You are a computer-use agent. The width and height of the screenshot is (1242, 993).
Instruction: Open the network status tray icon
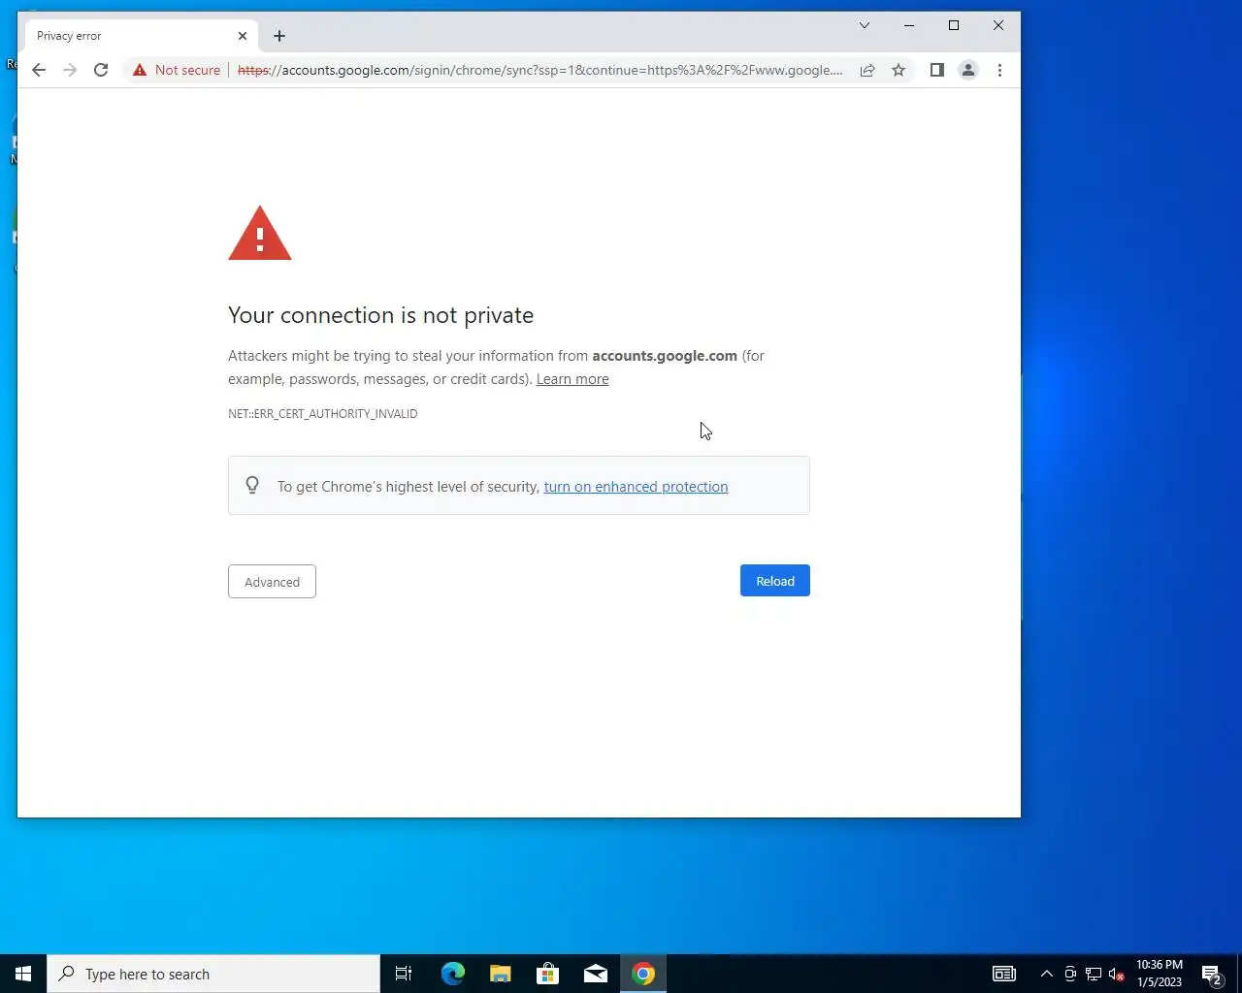[1094, 974]
